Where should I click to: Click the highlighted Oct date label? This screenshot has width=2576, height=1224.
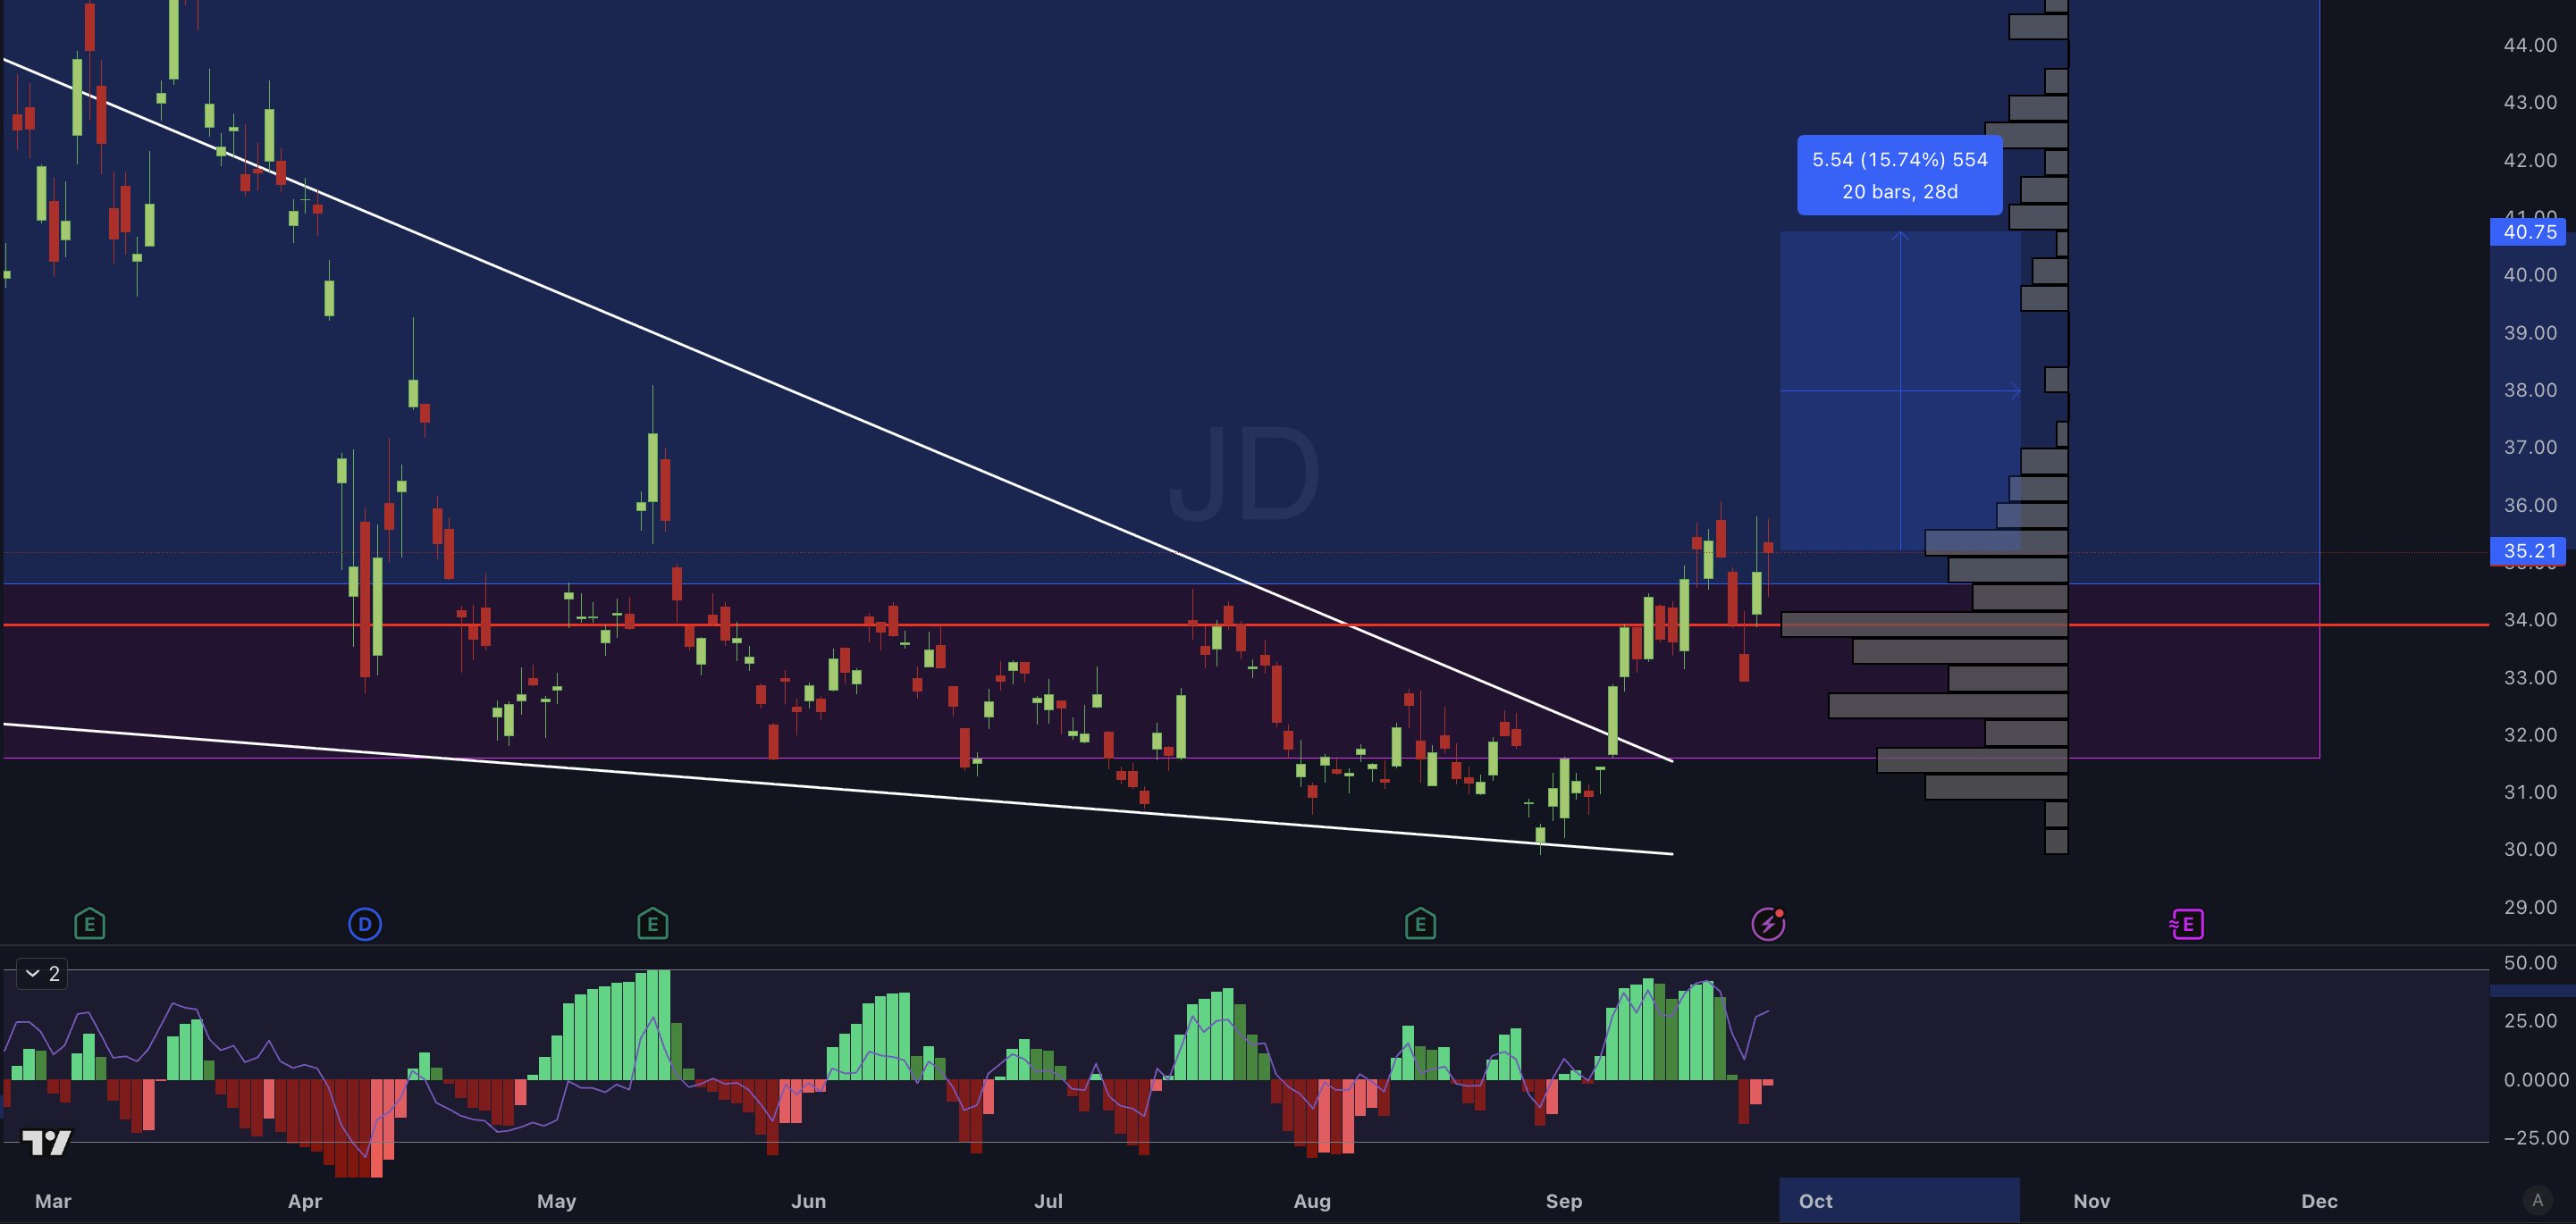click(x=1815, y=1200)
